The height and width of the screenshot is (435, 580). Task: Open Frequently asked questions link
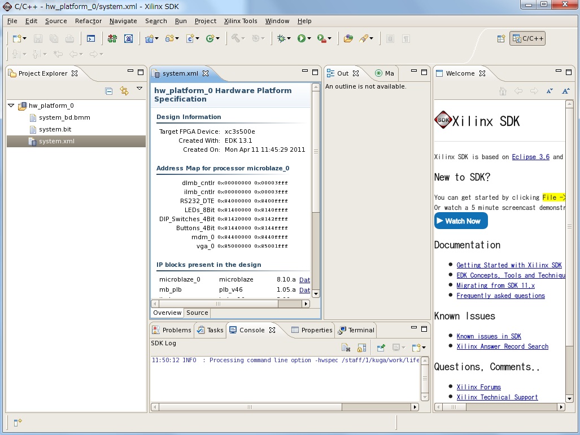500,296
